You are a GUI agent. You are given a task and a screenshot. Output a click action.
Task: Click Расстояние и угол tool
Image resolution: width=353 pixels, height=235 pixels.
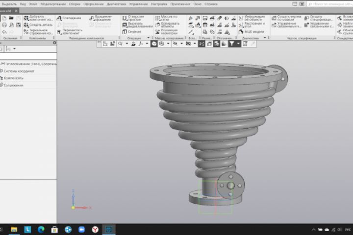pos(252,25)
